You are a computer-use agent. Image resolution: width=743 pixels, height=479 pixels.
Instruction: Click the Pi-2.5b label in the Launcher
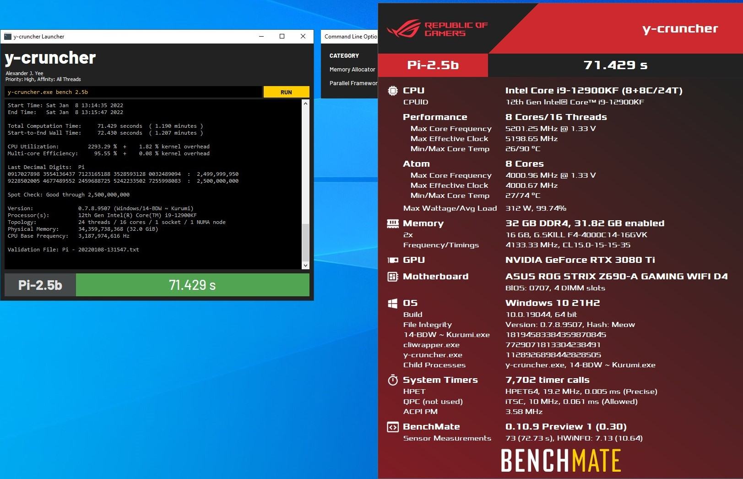point(40,285)
